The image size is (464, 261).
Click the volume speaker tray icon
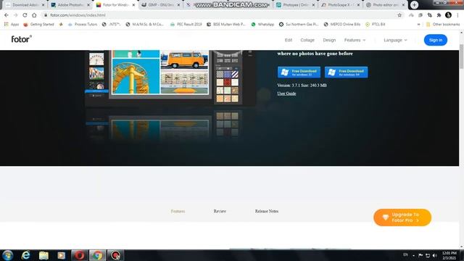[435, 255]
